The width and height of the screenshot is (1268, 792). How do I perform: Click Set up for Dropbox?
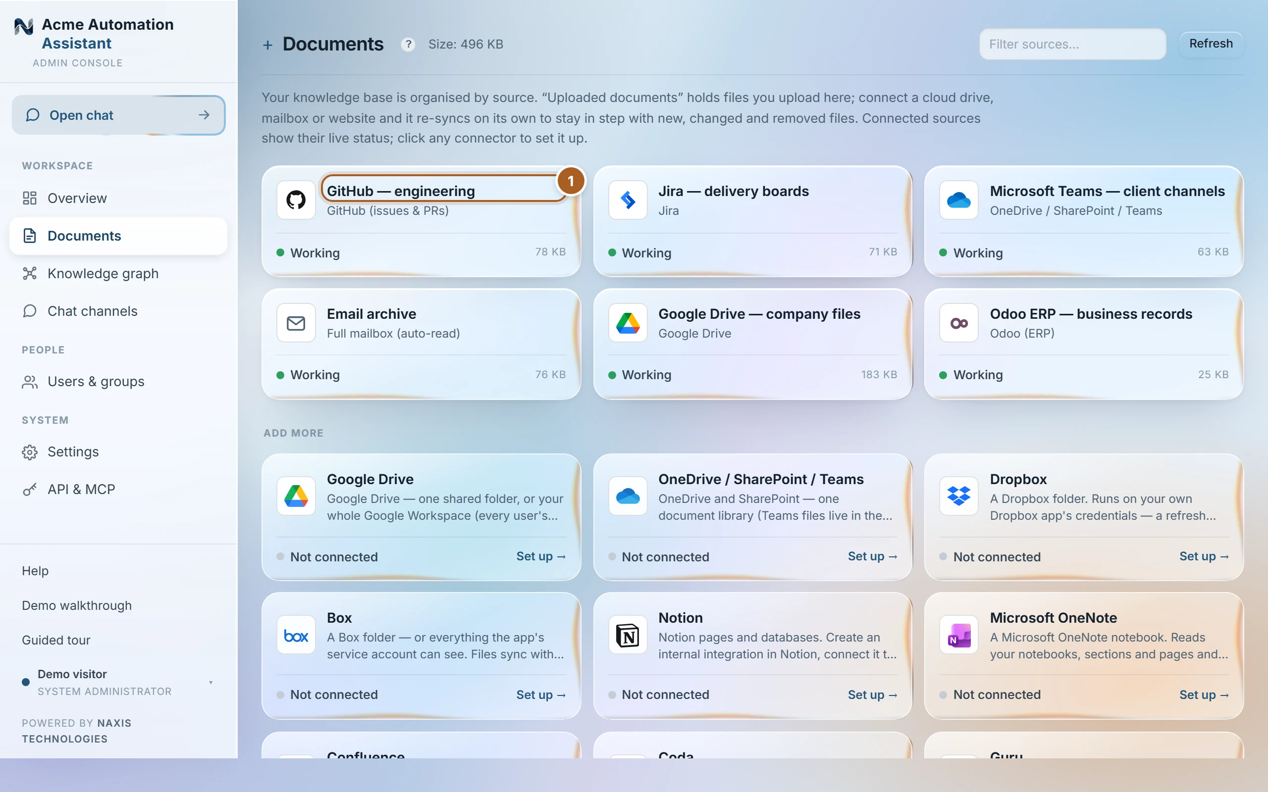1204,556
